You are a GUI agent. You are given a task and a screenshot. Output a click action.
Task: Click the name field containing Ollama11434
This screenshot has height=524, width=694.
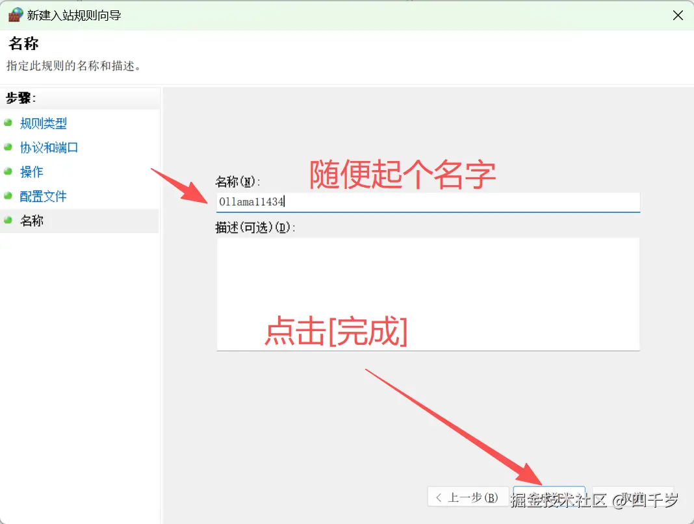428,202
